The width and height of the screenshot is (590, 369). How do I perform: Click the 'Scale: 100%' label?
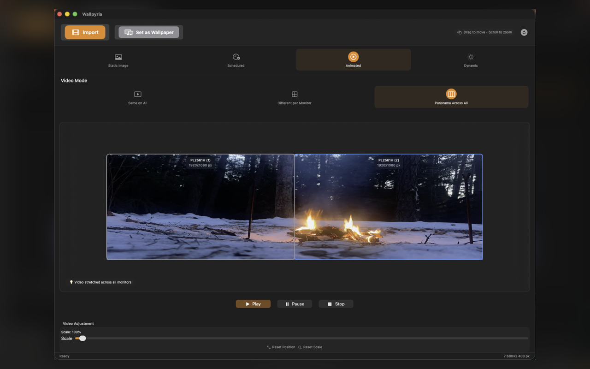click(71, 332)
